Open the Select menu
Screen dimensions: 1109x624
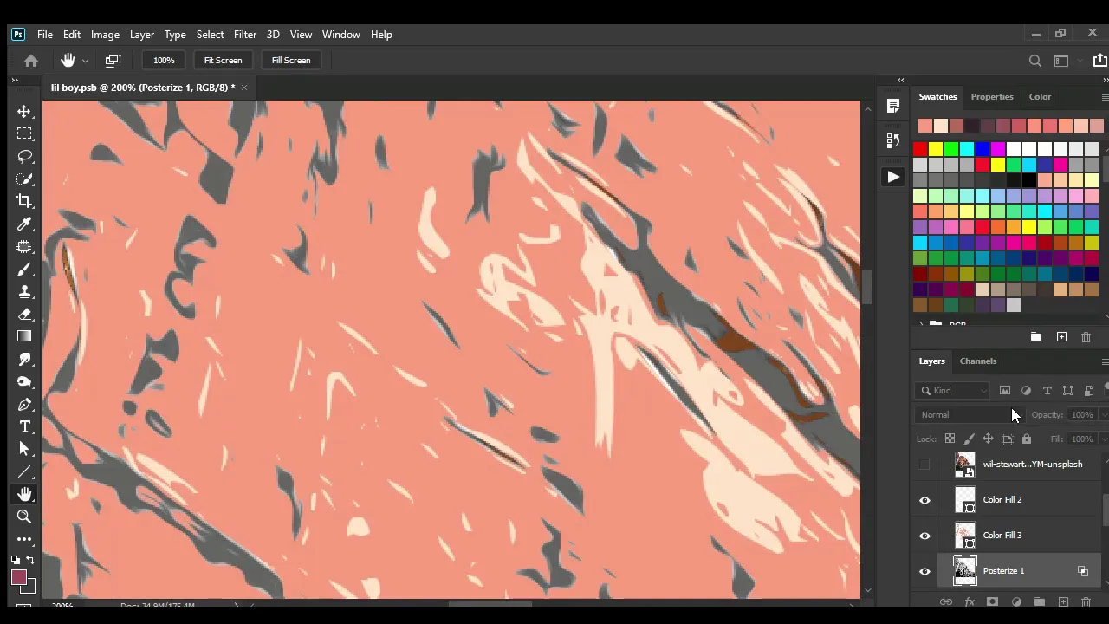(x=210, y=35)
